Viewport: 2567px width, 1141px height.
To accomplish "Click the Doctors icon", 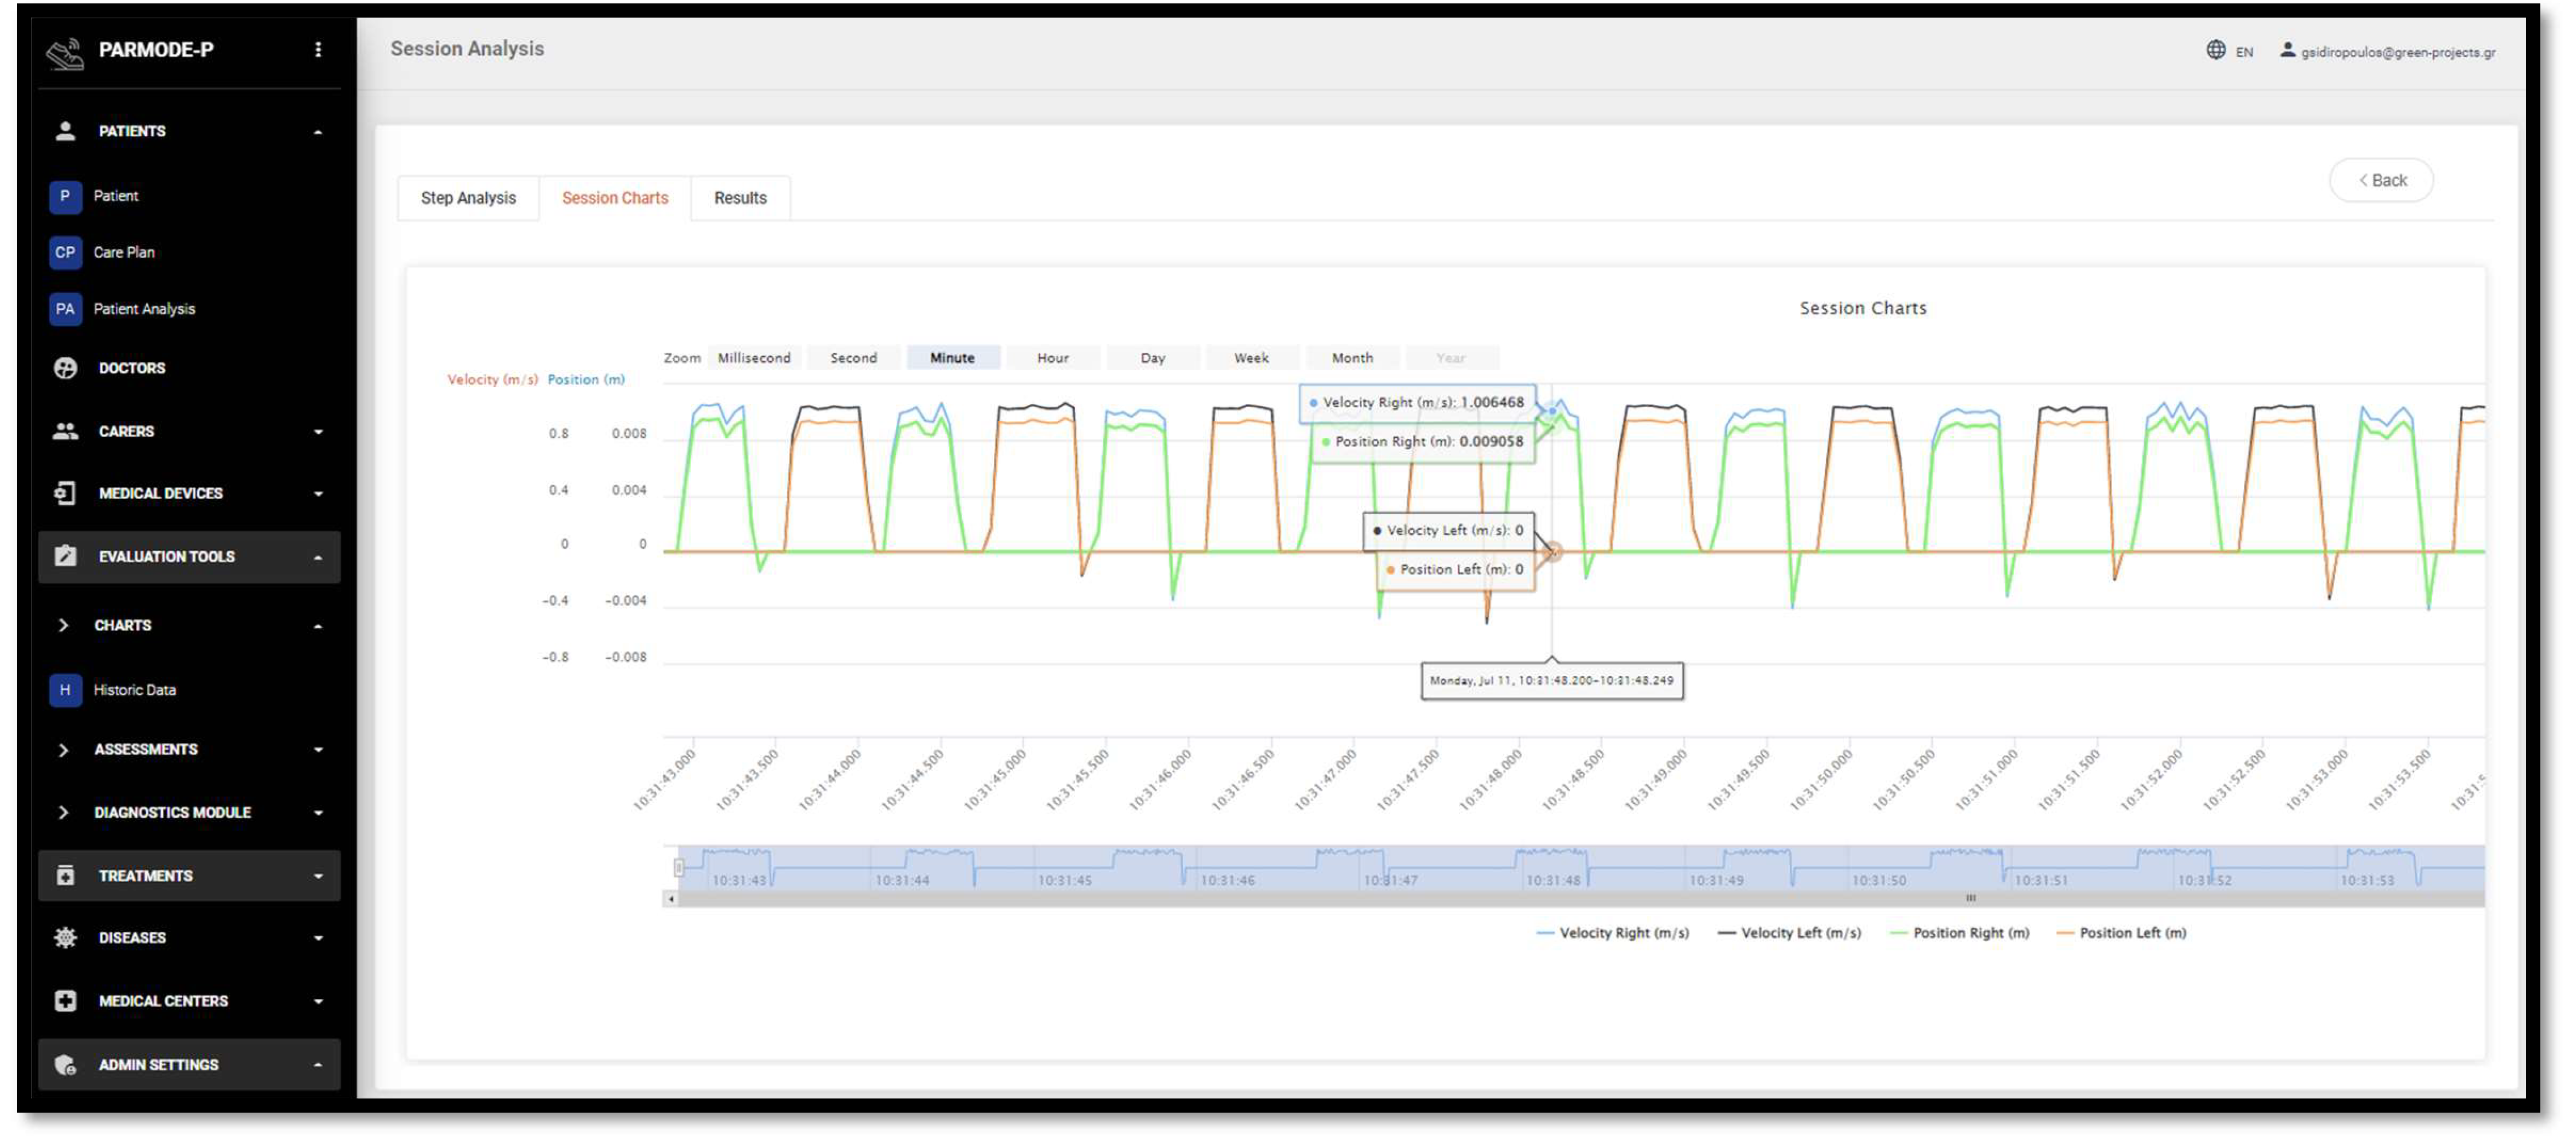I will (66, 369).
